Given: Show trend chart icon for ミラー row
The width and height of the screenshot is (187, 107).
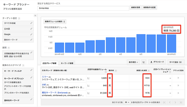Looking at the screenshot, I should [88, 78].
